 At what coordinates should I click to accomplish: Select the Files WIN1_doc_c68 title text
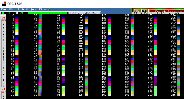click(x=82, y=13)
